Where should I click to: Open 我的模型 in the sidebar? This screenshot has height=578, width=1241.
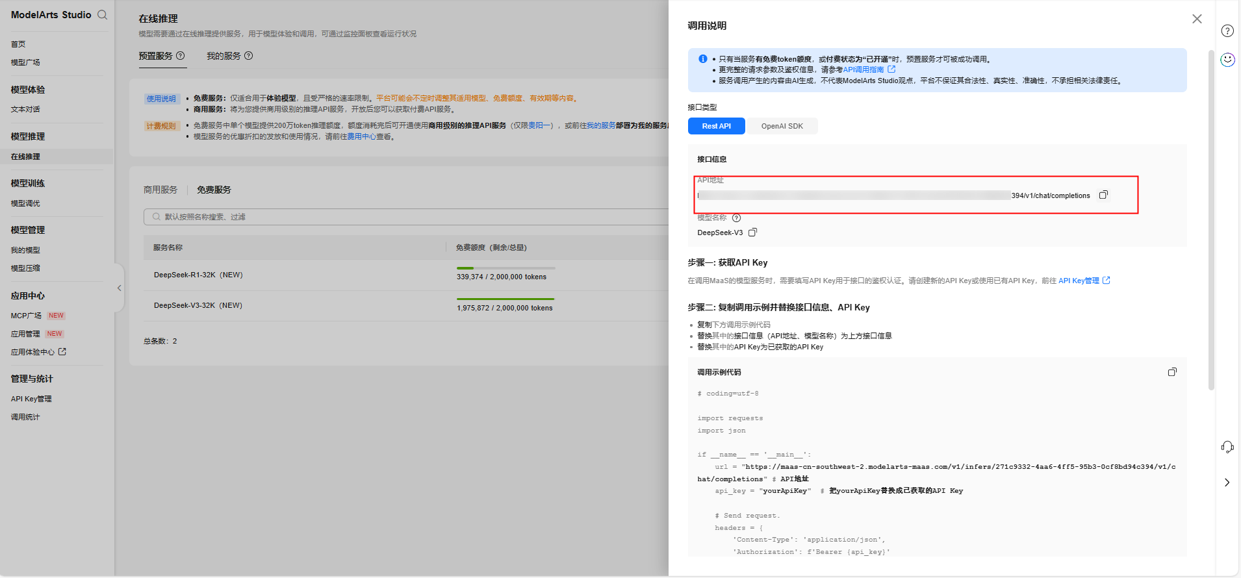[25, 250]
